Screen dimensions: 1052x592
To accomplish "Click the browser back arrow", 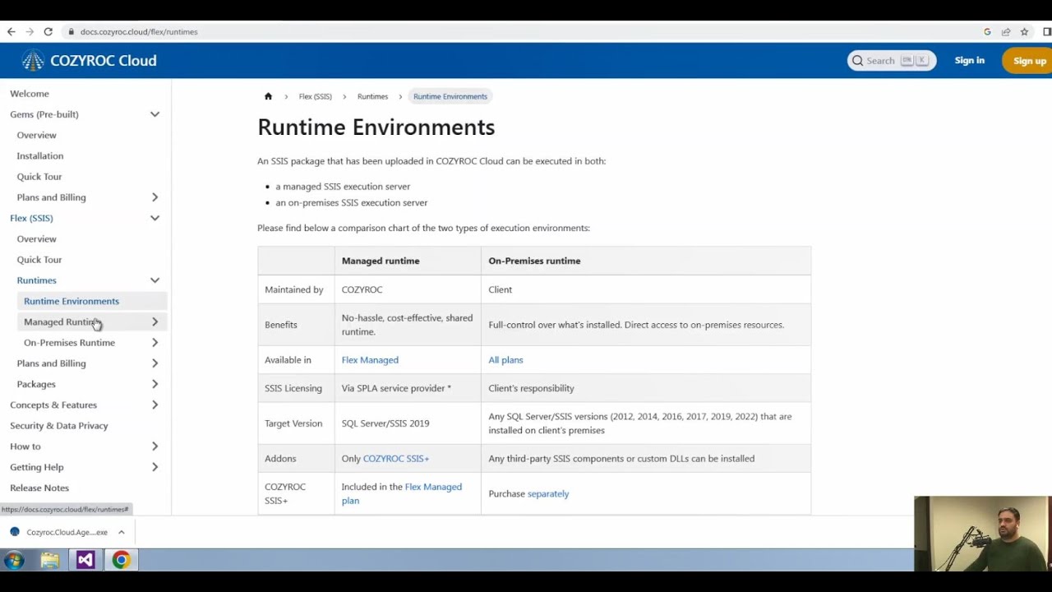I will [x=11, y=31].
